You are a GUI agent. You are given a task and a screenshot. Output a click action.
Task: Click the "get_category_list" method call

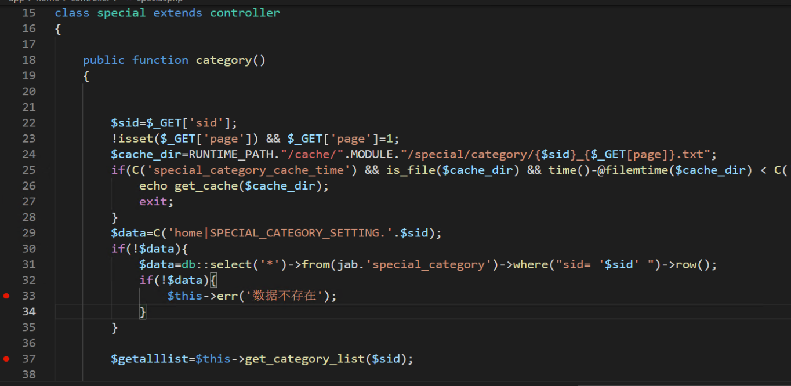click(x=304, y=359)
